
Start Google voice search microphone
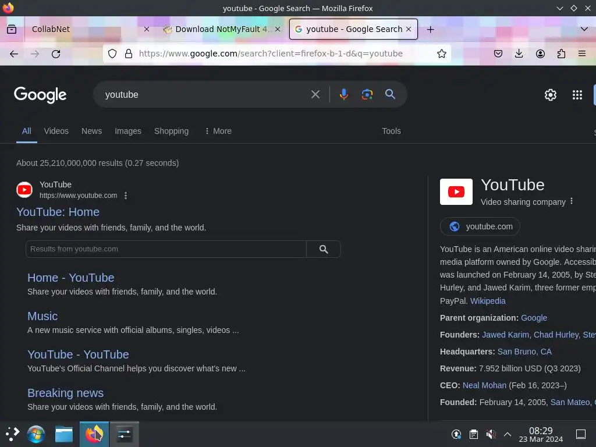[343, 94]
